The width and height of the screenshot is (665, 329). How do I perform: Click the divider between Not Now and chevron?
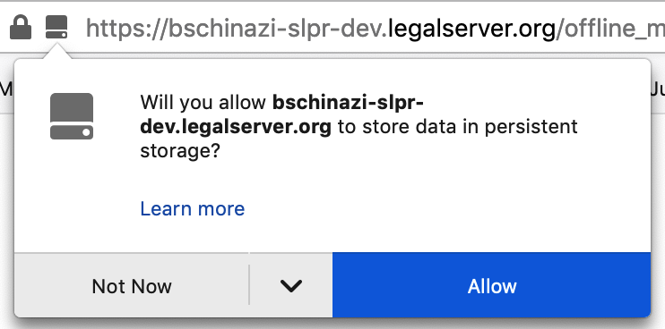point(249,284)
